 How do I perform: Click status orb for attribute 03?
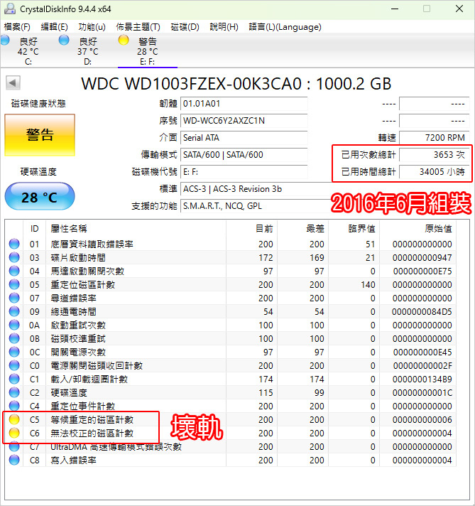coord(14,257)
